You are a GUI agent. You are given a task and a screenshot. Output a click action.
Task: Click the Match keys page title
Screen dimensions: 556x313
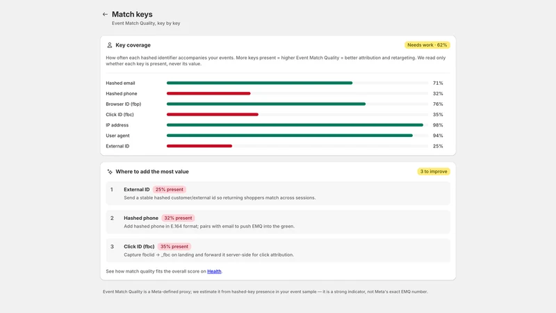[x=132, y=14]
